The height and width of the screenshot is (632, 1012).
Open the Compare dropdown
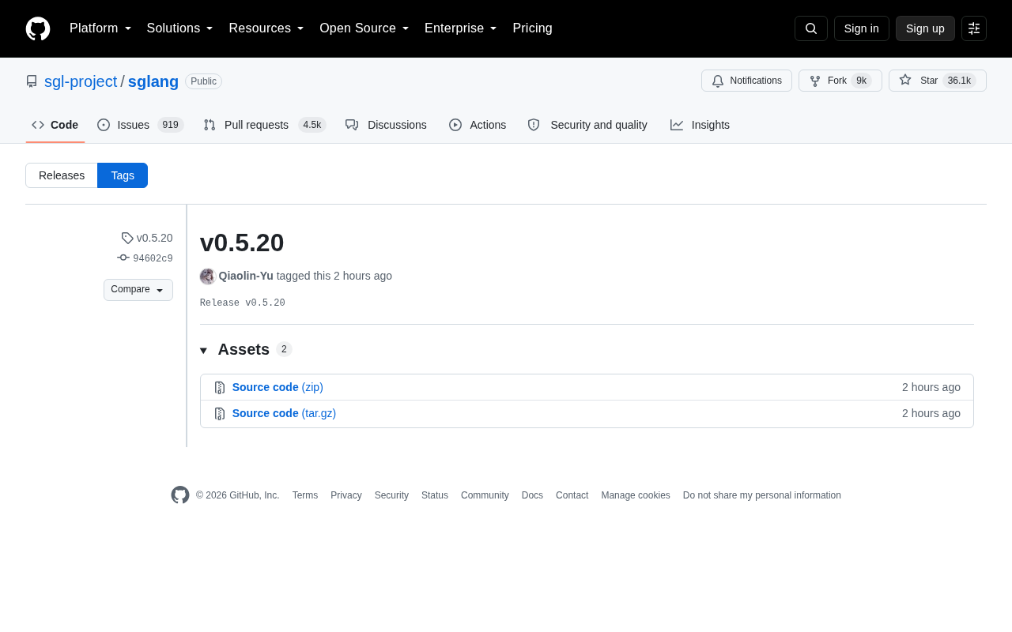coord(138,290)
